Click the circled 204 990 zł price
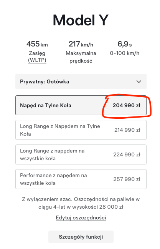This screenshot has width=160, height=249. [127, 105]
